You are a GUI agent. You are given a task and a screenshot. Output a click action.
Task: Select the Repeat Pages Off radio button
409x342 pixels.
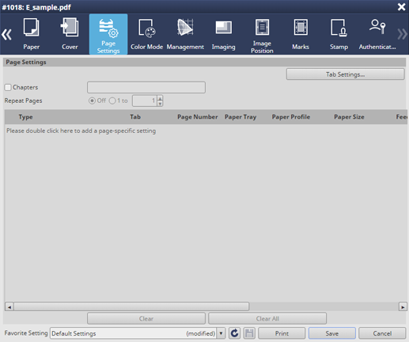[92, 101]
